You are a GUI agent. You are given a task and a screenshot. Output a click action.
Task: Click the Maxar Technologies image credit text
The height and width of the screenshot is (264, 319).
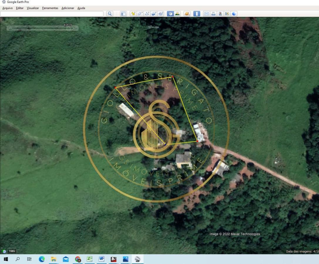pos(234,234)
